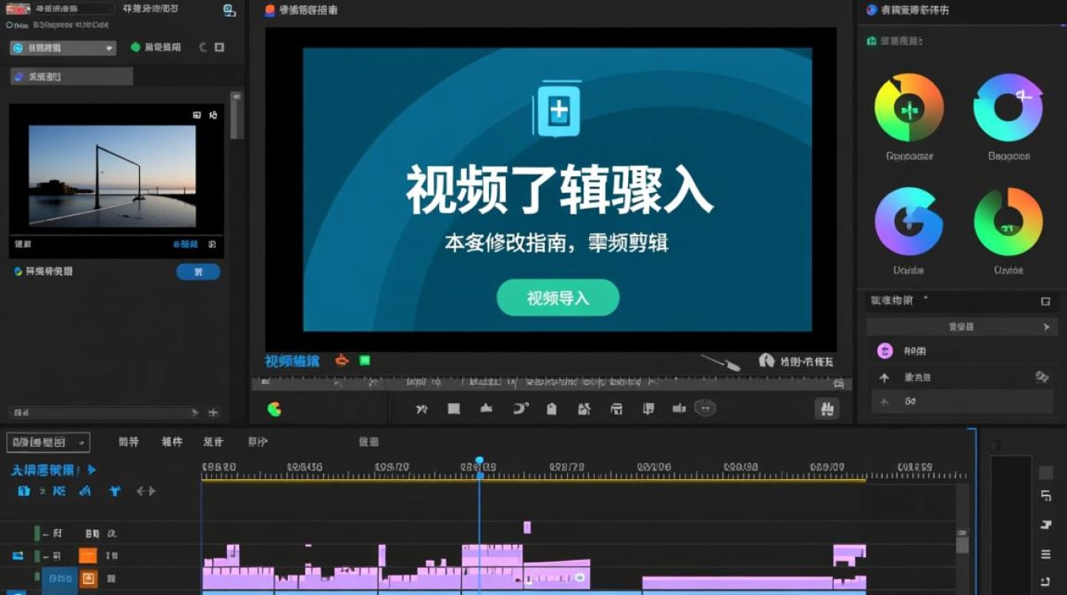Click the curved arrow with dot toolbar icon

(520, 409)
